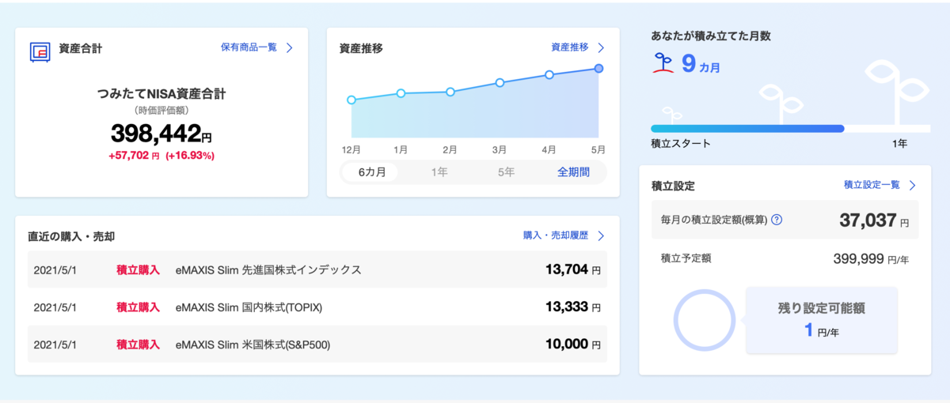Open 保有商品一覧 link
The height and width of the screenshot is (403, 950).
click(249, 47)
